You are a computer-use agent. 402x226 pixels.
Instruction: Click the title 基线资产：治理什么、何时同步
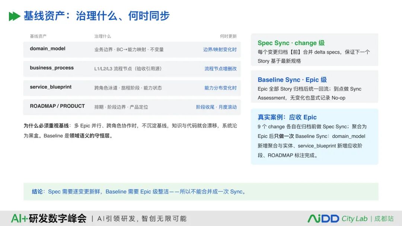point(97,16)
